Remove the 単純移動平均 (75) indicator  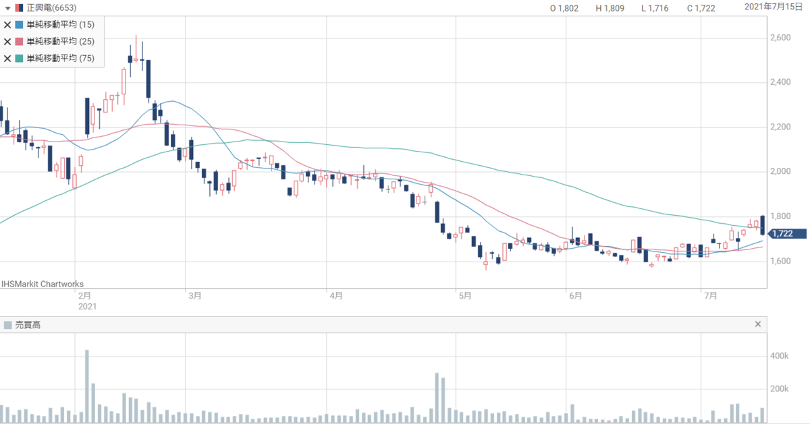point(7,59)
